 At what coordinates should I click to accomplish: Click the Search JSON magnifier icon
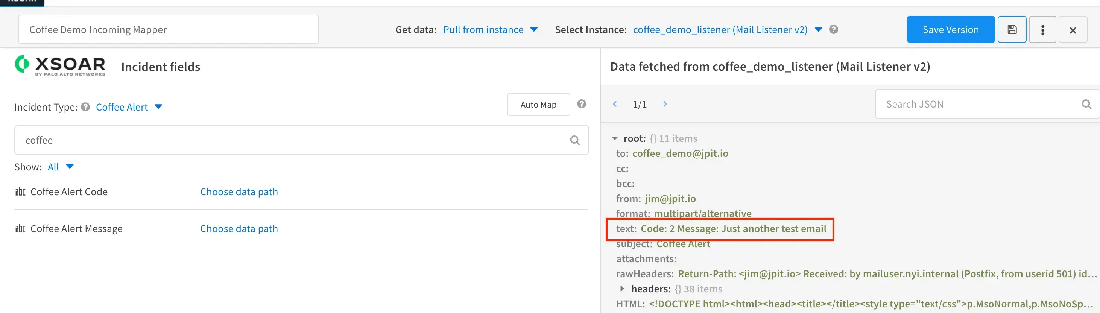(x=1086, y=104)
